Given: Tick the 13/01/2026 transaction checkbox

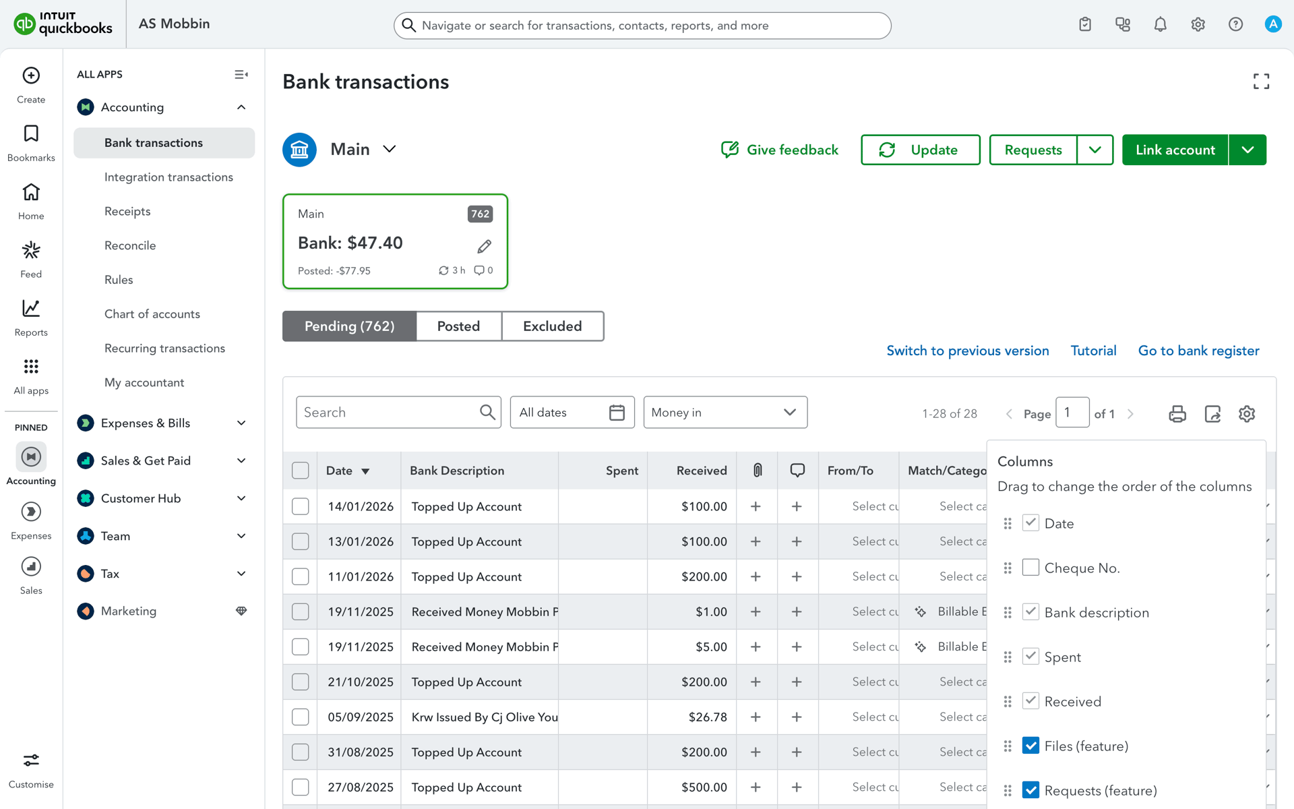Looking at the screenshot, I should click(301, 541).
